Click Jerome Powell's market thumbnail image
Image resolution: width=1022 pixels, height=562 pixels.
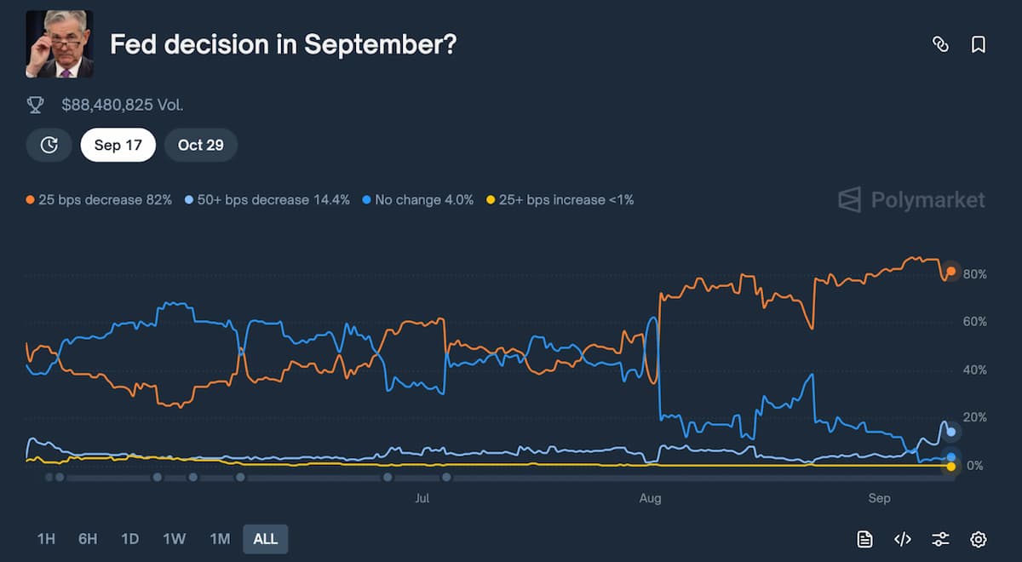click(59, 43)
